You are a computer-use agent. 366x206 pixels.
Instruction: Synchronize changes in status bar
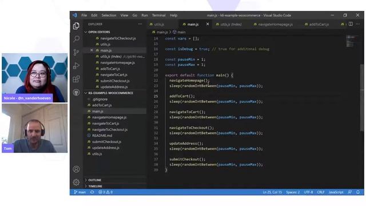[x=92, y=192]
